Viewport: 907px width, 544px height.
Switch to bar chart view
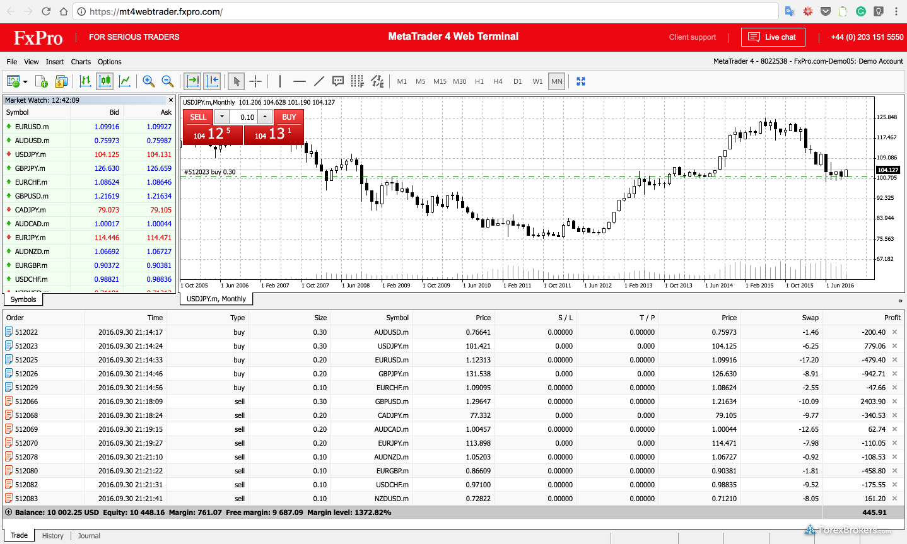[x=85, y=81]
